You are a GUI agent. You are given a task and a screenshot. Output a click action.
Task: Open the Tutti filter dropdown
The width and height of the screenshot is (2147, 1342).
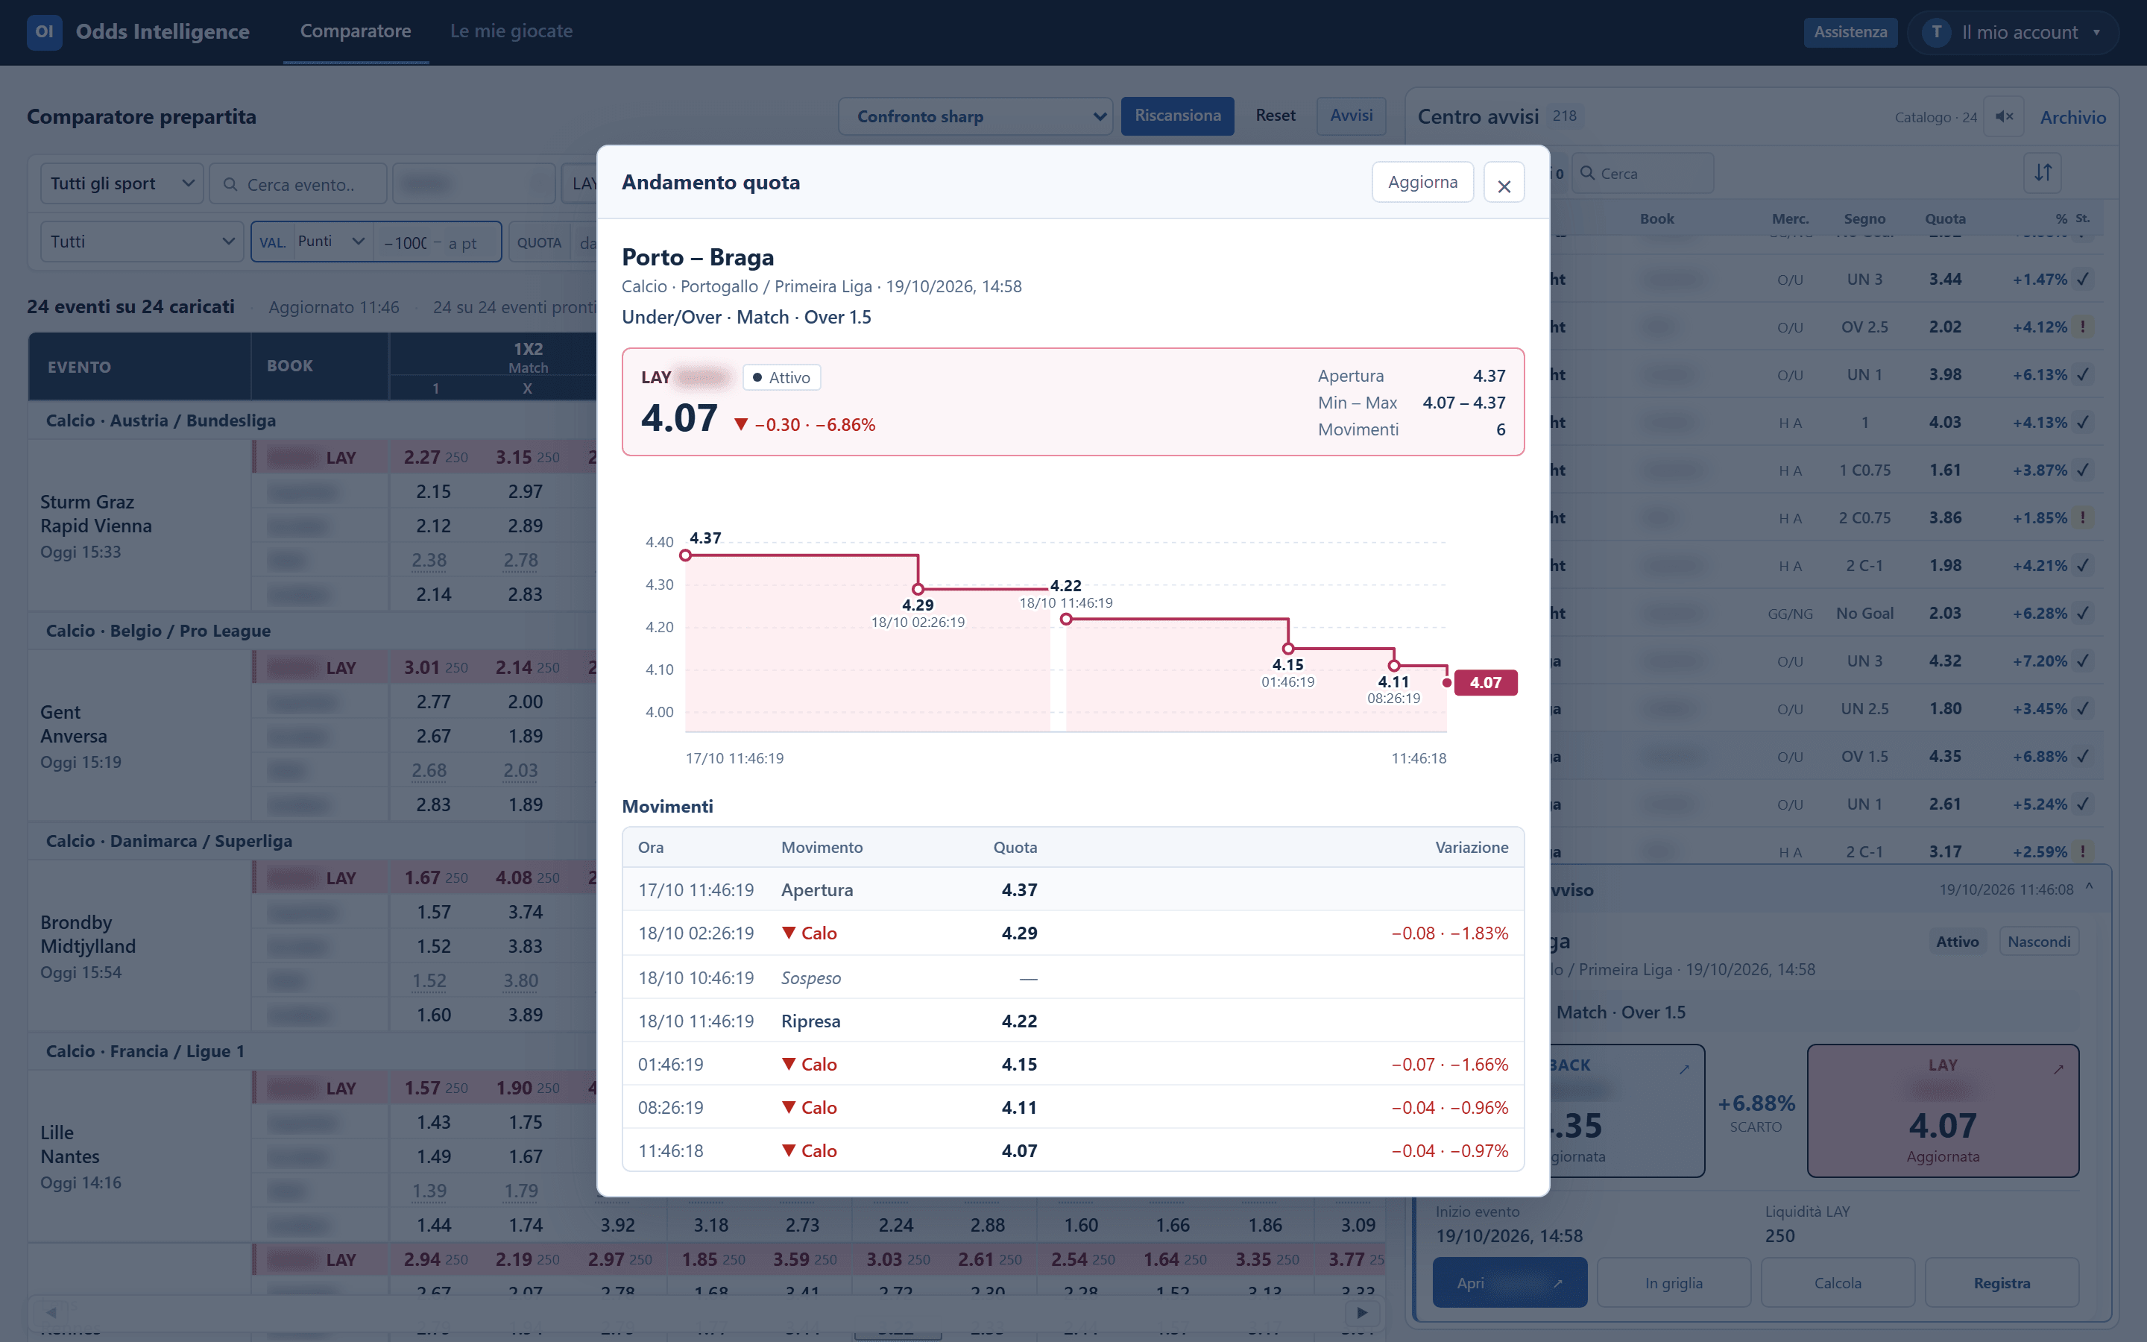(x=142, y=242)
